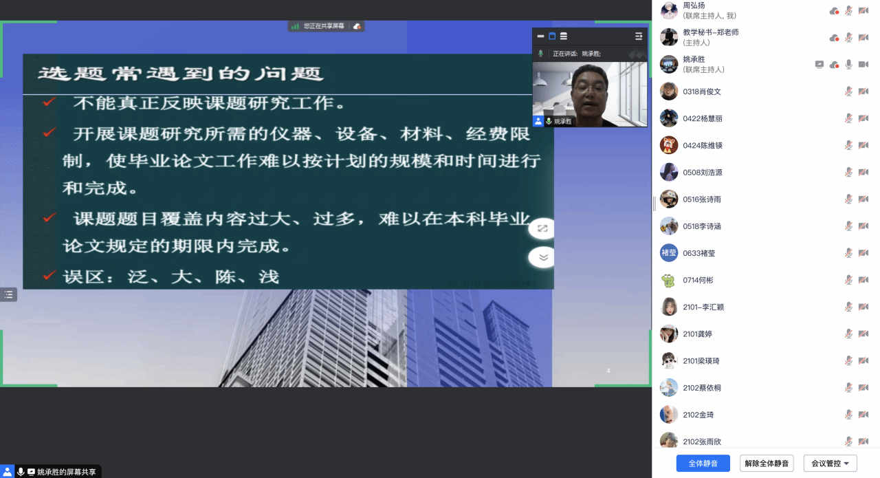880x478 pixels.
Task: Switch floating video to single-speaker view
Action: (552, 36)
